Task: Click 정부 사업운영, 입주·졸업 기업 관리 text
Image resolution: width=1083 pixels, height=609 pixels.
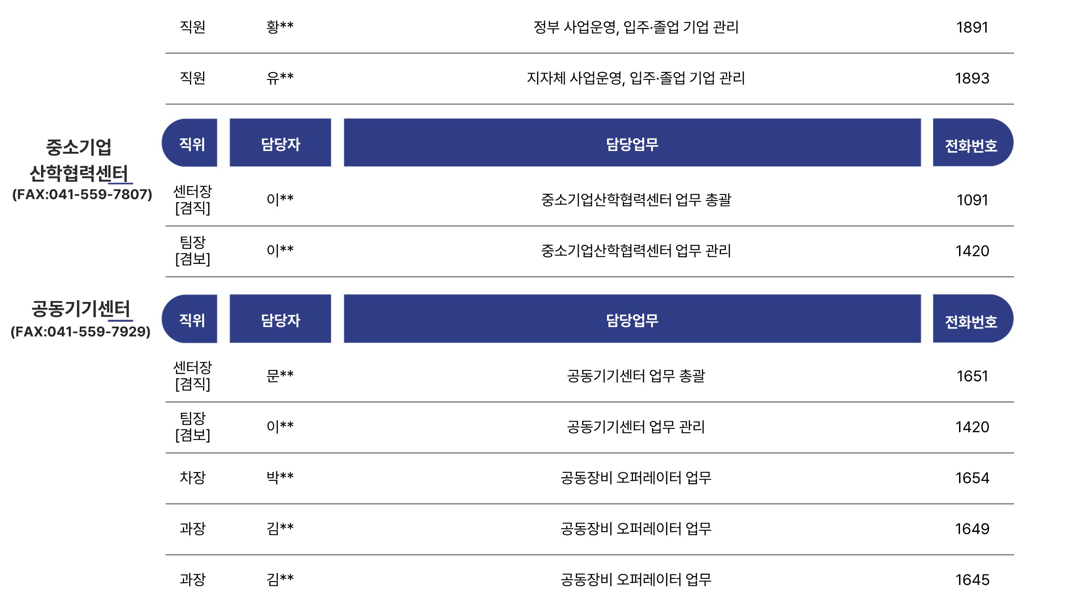Action: 636,27
